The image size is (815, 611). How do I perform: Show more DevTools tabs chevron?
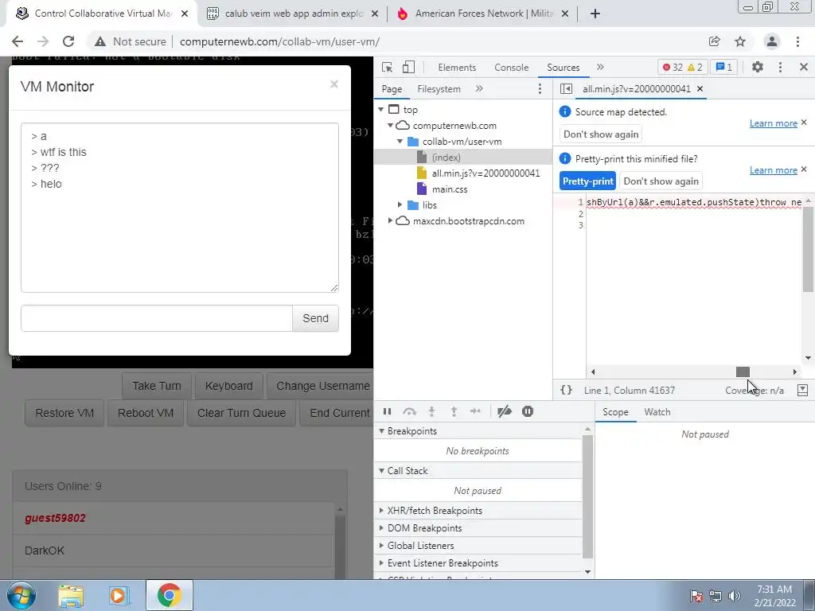click(600, 67)
